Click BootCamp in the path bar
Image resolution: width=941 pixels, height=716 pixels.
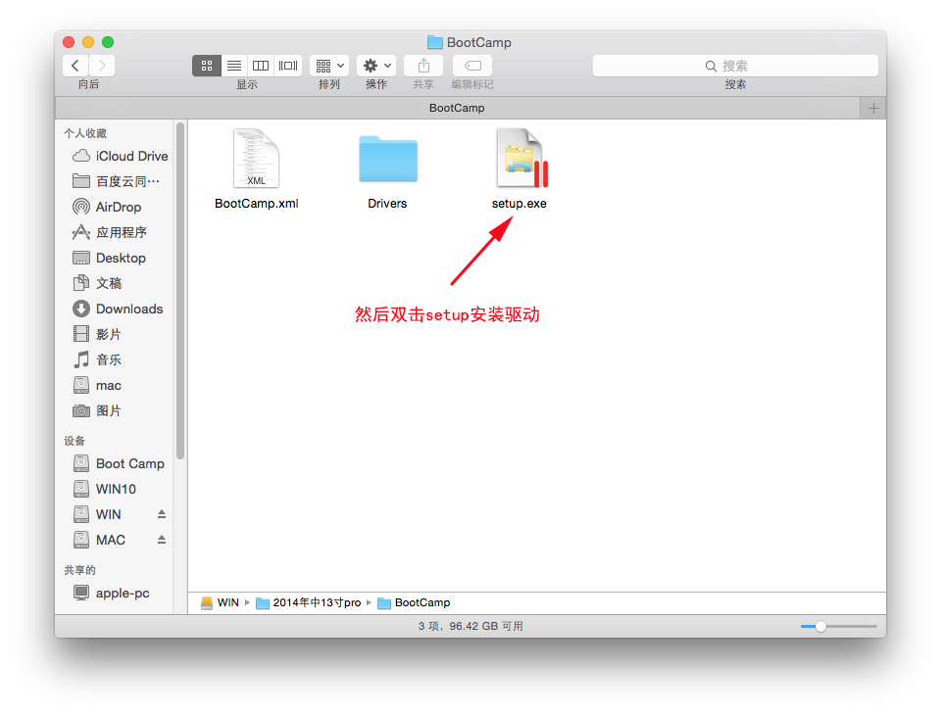pos(414,602)
